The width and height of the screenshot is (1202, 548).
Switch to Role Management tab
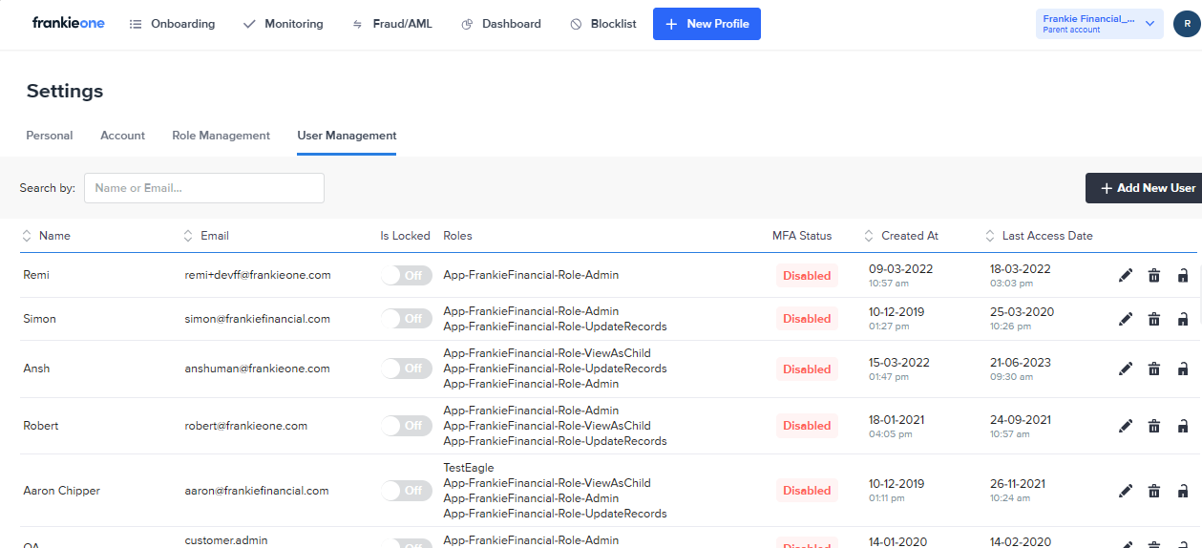(221, 136)
